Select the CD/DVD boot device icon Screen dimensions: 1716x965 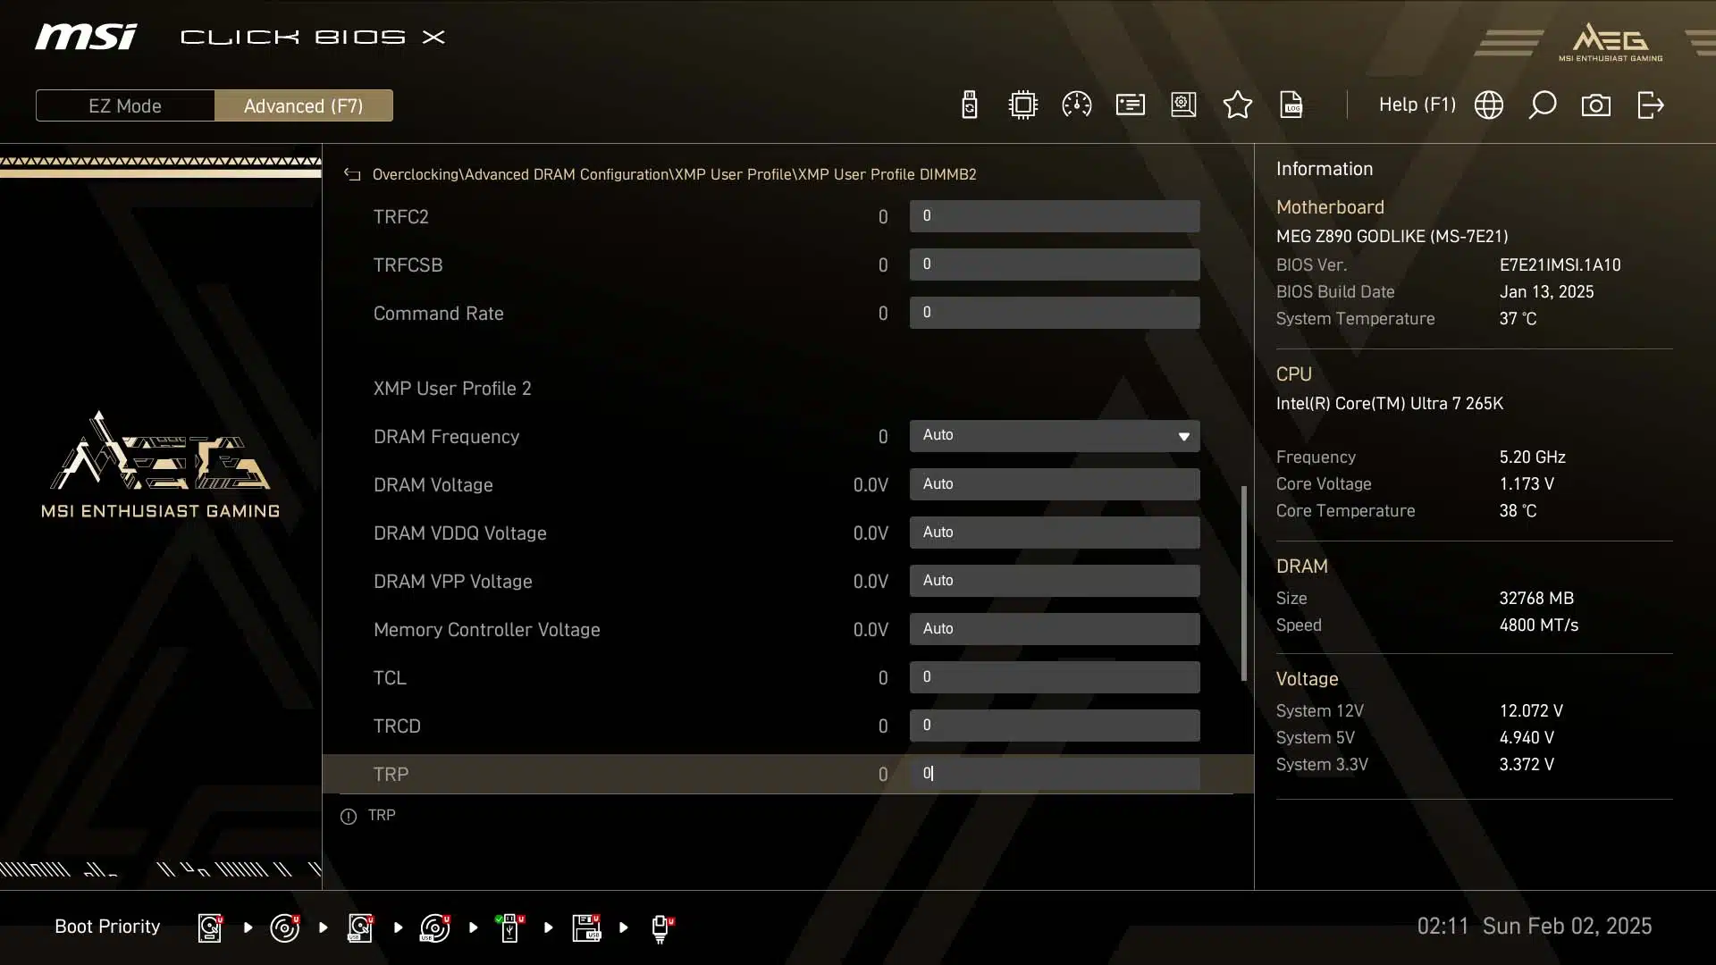285,927
